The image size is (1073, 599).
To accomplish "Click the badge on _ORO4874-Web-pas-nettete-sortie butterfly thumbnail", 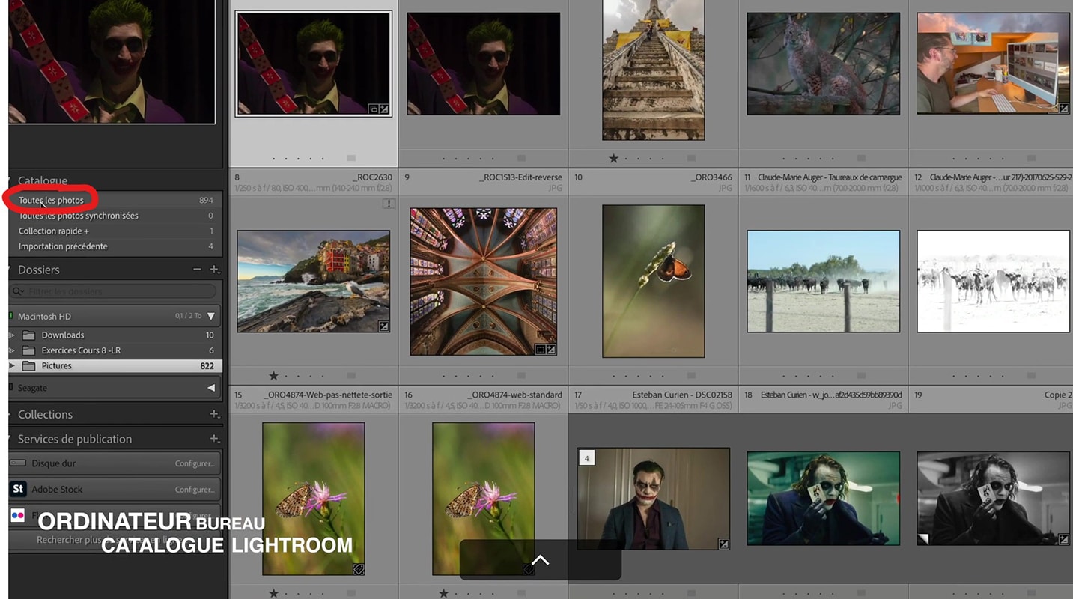I will coord(359,569).
